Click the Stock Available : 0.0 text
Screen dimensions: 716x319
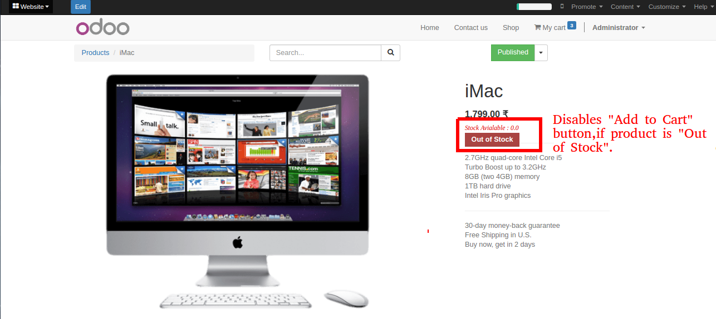tap(492, 128)
